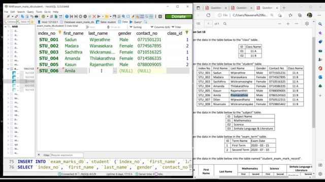
Task: Select the Rajamanthiri last_name cell
Action: click(102, 65)
